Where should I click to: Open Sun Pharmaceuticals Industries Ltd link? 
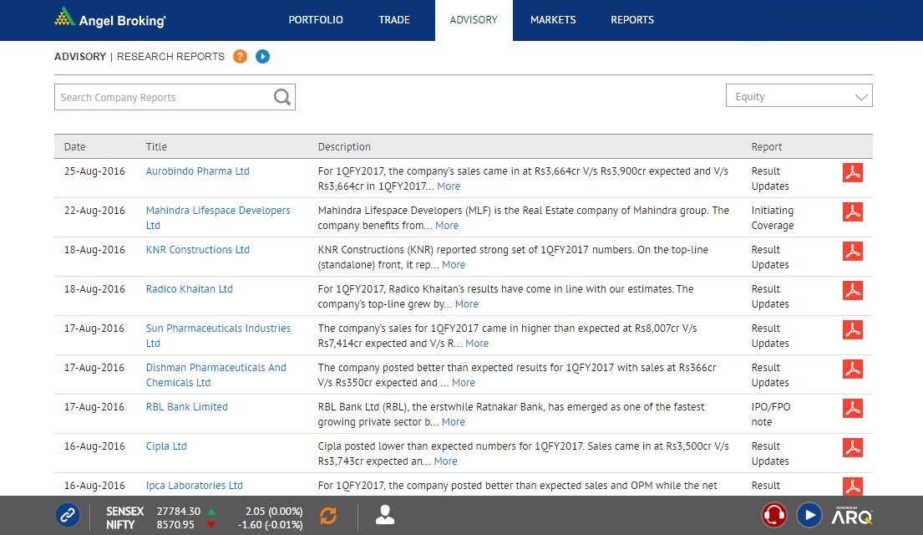pos(218,329)
